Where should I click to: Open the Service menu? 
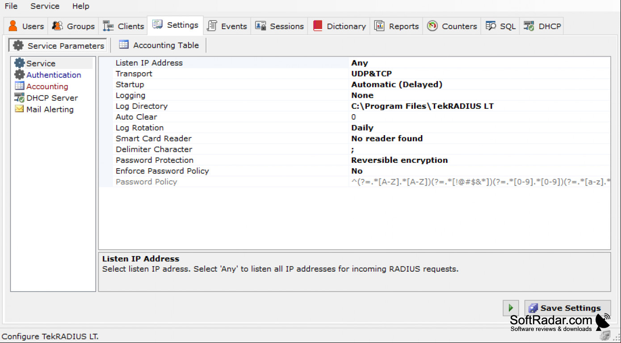click(45, 6)
